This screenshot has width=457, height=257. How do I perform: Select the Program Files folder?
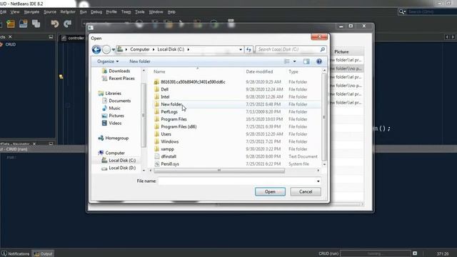point(174,119)
